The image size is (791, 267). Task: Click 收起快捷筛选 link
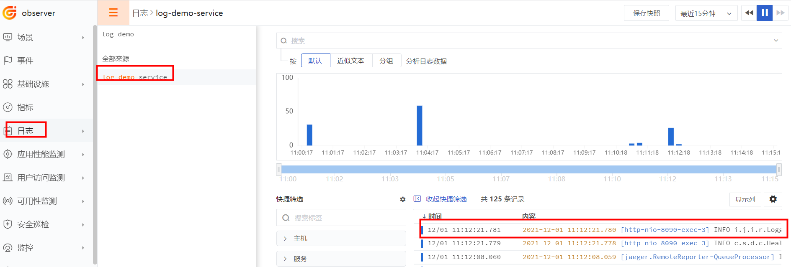click(x=446, y=199)
